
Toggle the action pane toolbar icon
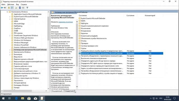23,8
